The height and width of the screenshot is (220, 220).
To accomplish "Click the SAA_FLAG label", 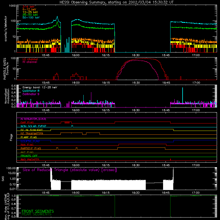I will [x=27, y=145].
